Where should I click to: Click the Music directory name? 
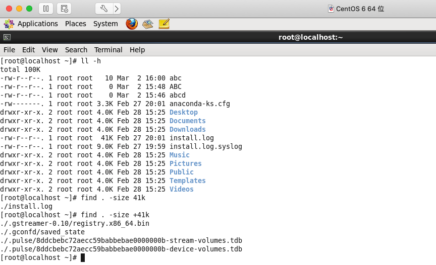point(179,155)
